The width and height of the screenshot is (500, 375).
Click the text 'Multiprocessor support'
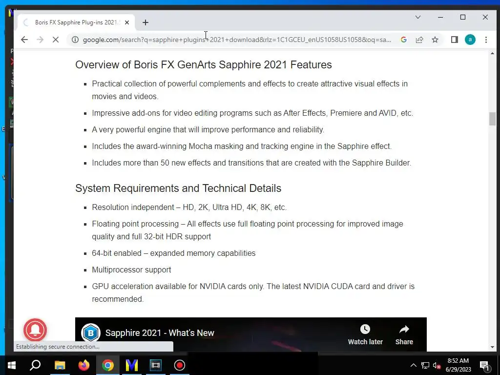(131, 270)
